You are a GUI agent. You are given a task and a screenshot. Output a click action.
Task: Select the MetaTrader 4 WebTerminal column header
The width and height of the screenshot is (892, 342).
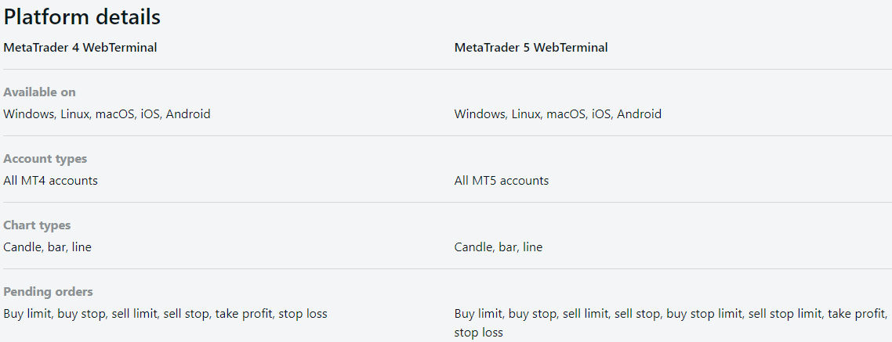[80, 47]
